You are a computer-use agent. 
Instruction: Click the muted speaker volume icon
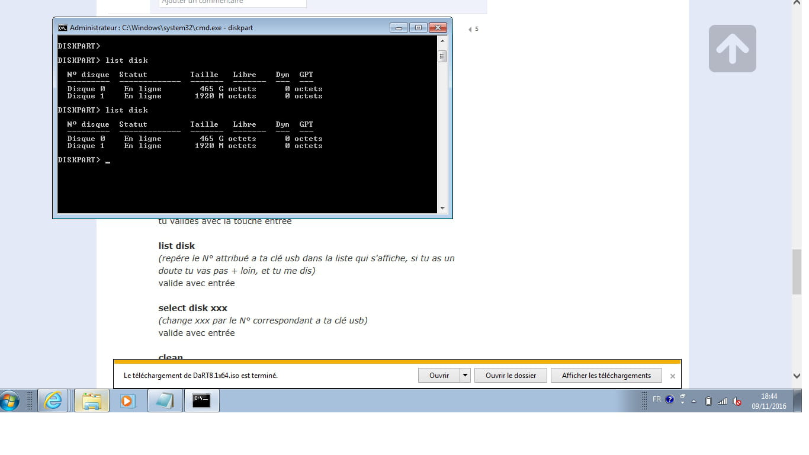(737, 401)
